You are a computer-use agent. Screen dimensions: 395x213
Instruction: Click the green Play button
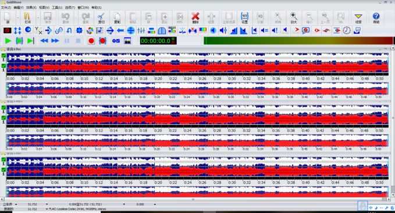[x=8, y=41]
